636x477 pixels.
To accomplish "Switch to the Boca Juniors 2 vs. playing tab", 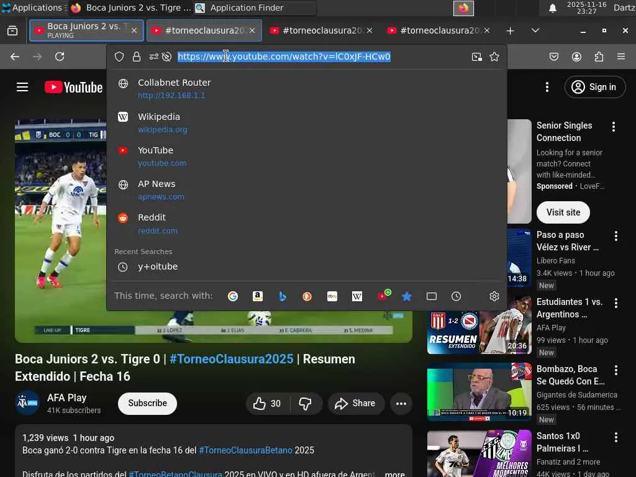I will [86, 30].
